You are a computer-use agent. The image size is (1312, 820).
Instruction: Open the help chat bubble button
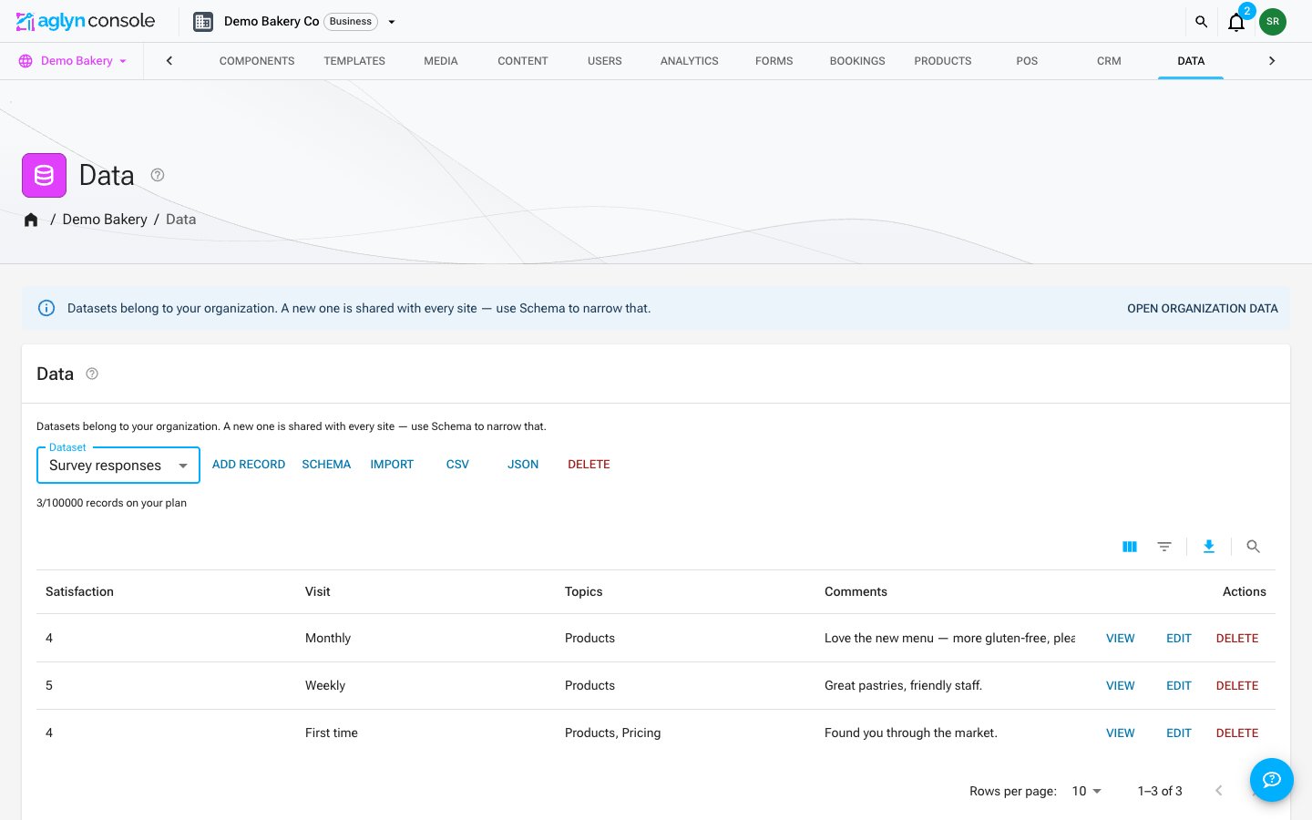[x=1272, y=780]
